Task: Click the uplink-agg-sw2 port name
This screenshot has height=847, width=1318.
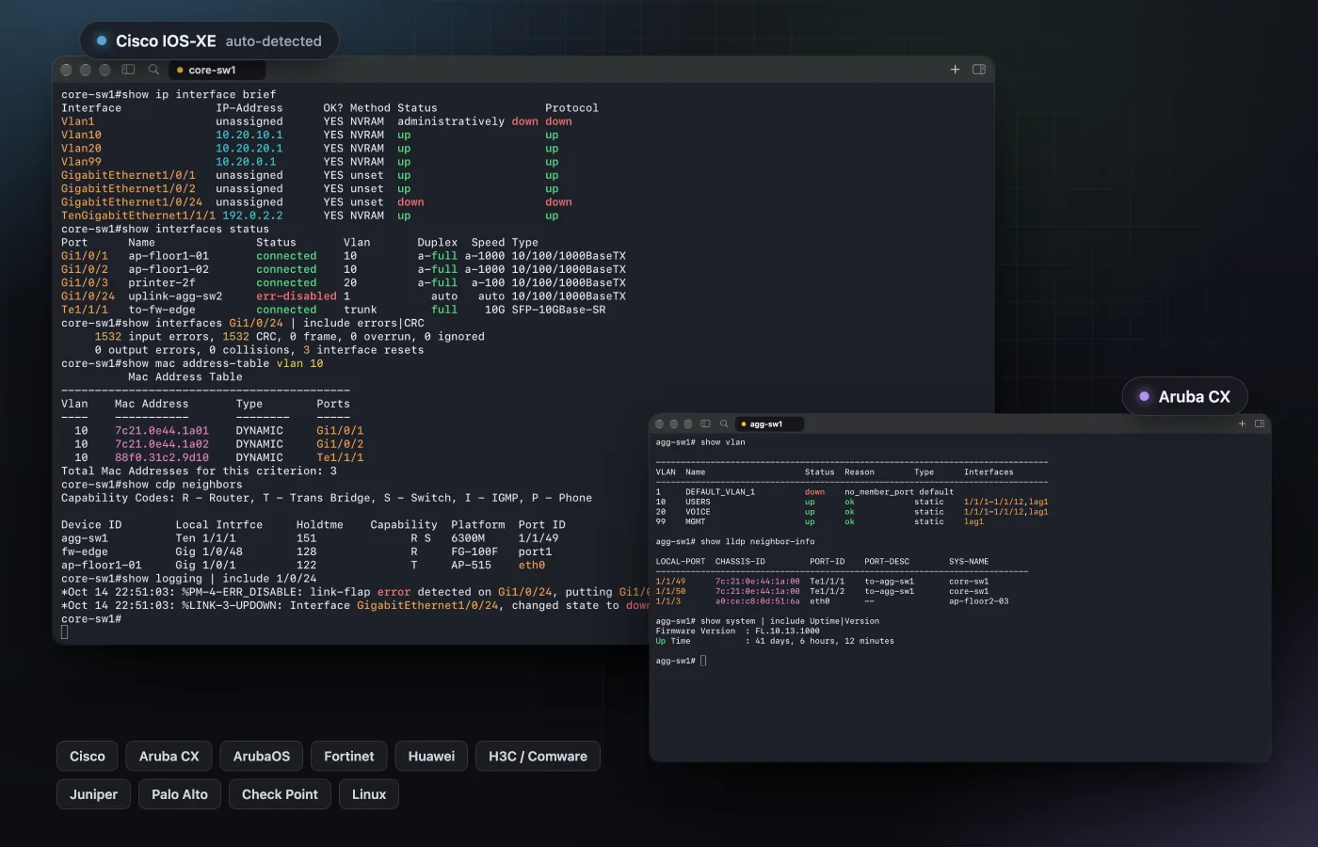Action: pyautogui.click(x=175, y=296)
